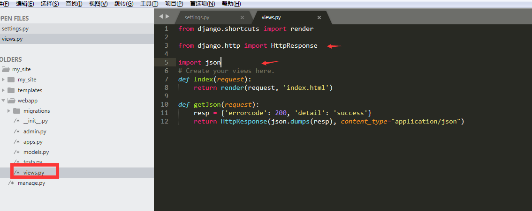Click 'content_type' argument on line 12
This screenshot has height=211, width=532.
pyautogui.click(x=364, y=121)
